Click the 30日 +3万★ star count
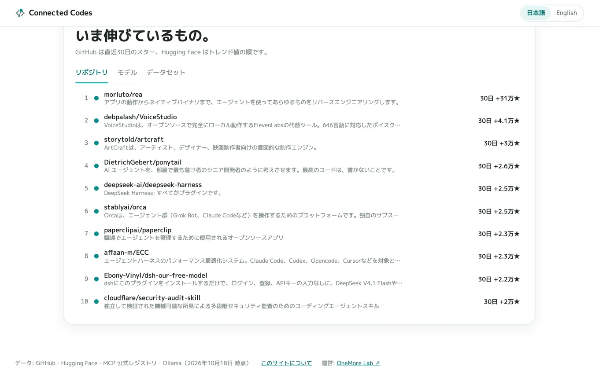The height and width of the screenshot is (374, 599). click(x=502, y=143)
